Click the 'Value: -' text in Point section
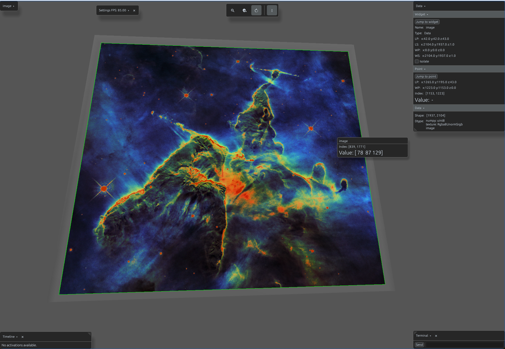 tap(424, 100)
